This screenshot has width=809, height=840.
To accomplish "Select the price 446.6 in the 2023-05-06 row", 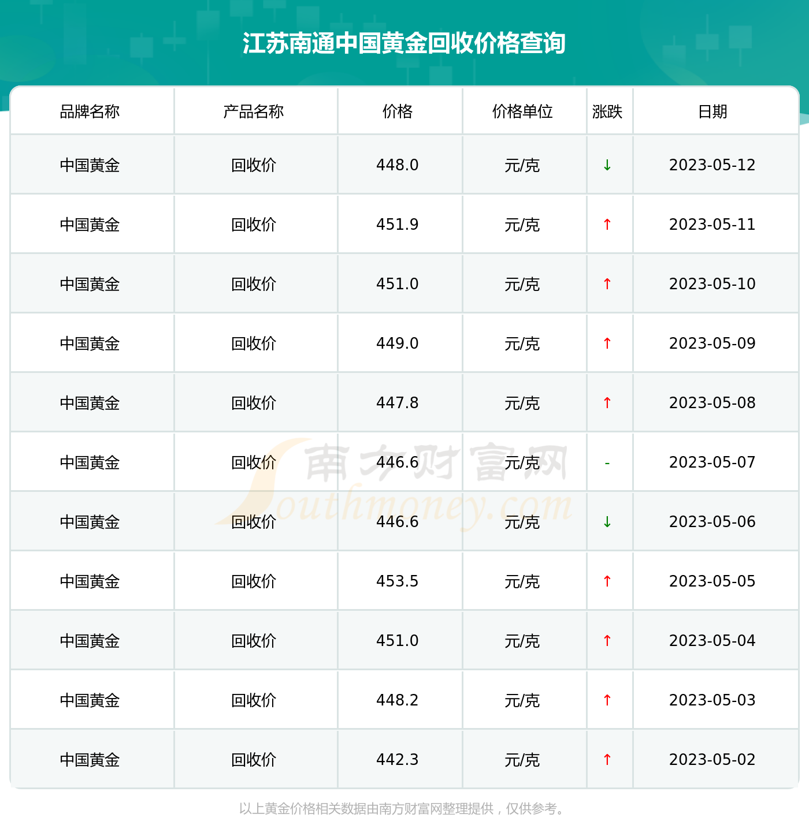I will [x=398, y=522].
